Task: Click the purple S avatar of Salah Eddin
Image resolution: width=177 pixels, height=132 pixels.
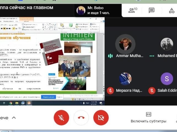Action: (167, 79)
